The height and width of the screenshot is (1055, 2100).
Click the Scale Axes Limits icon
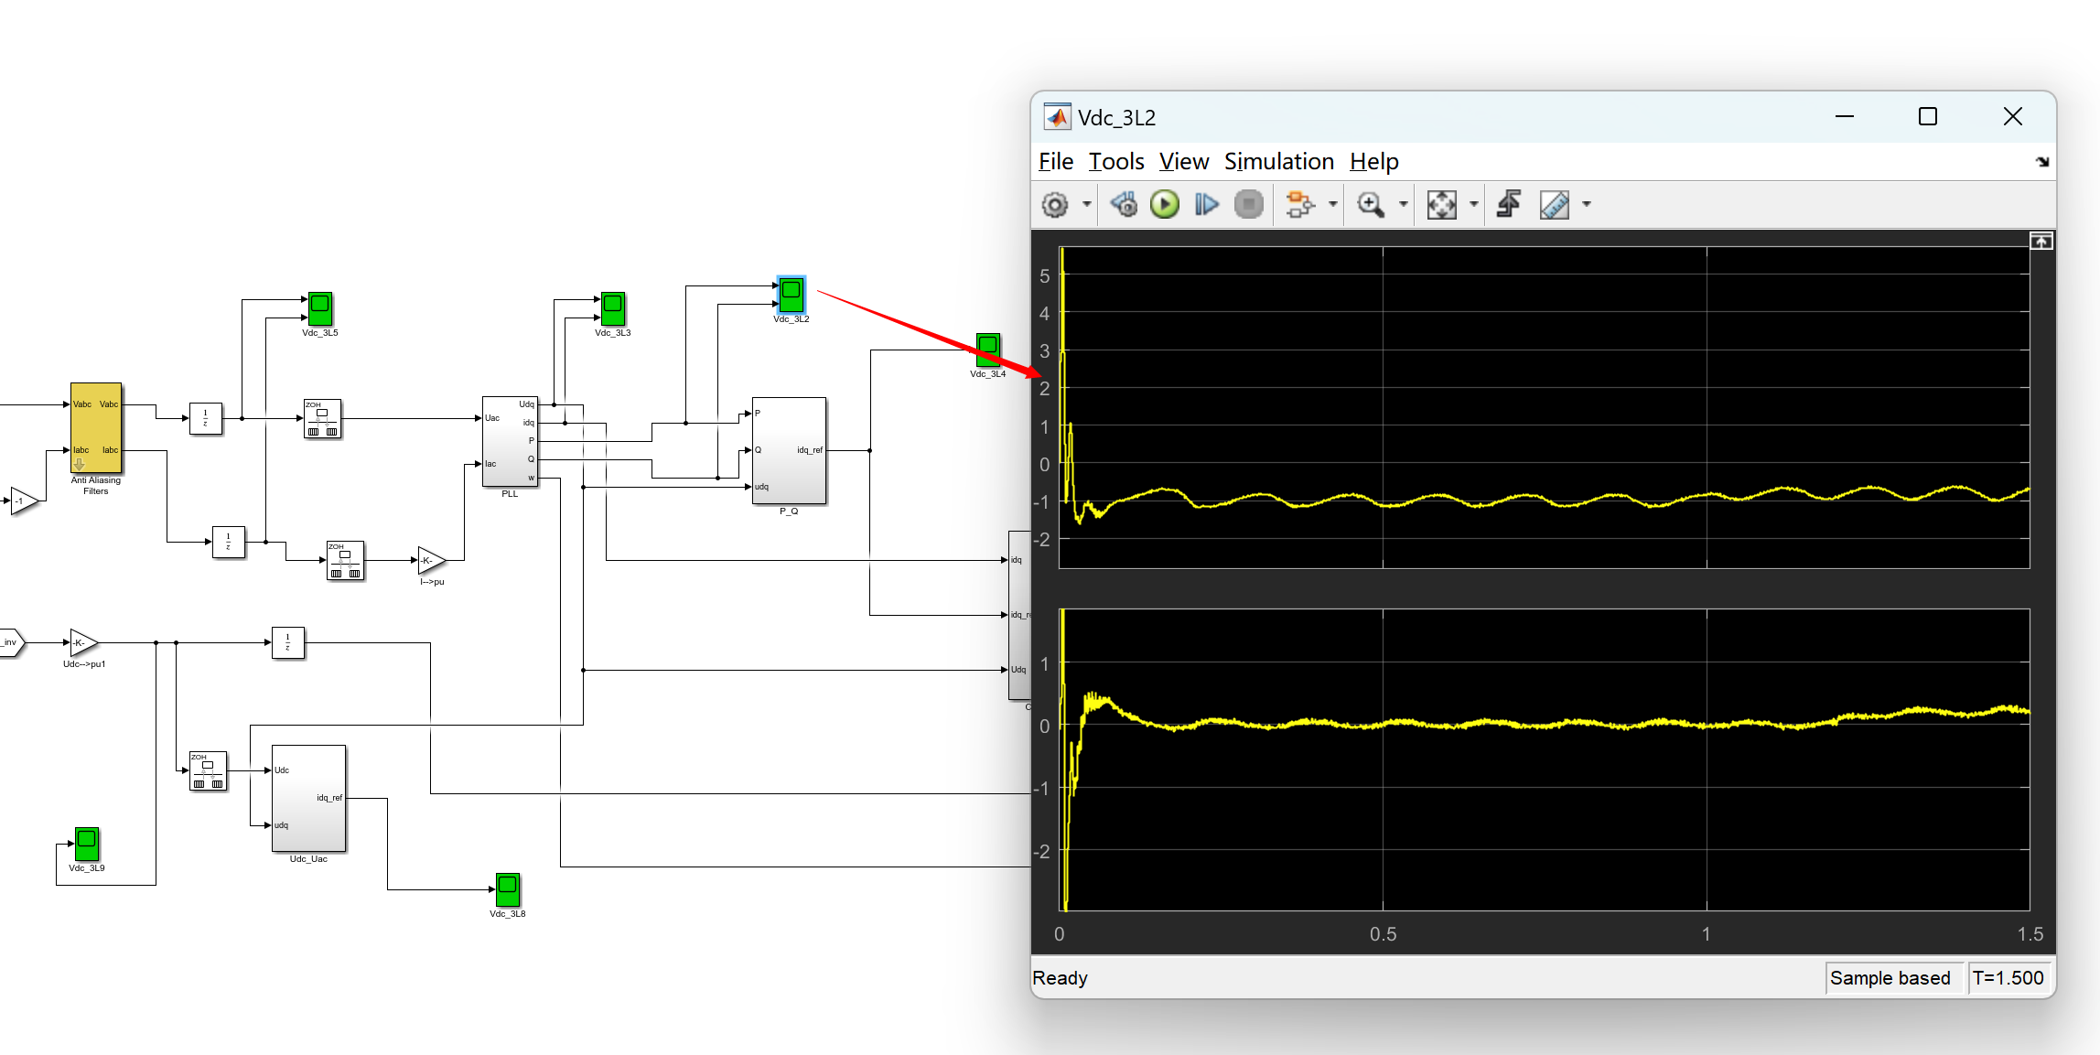click(1441, 205)
